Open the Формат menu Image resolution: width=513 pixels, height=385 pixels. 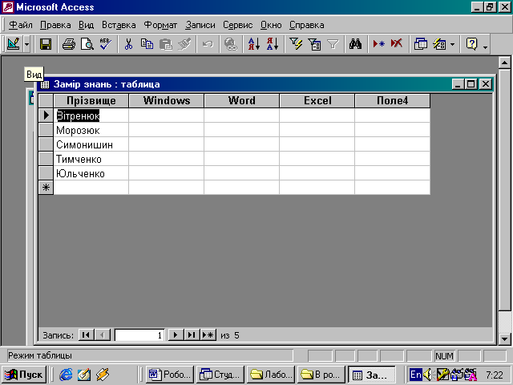click(x=160, y=25)
